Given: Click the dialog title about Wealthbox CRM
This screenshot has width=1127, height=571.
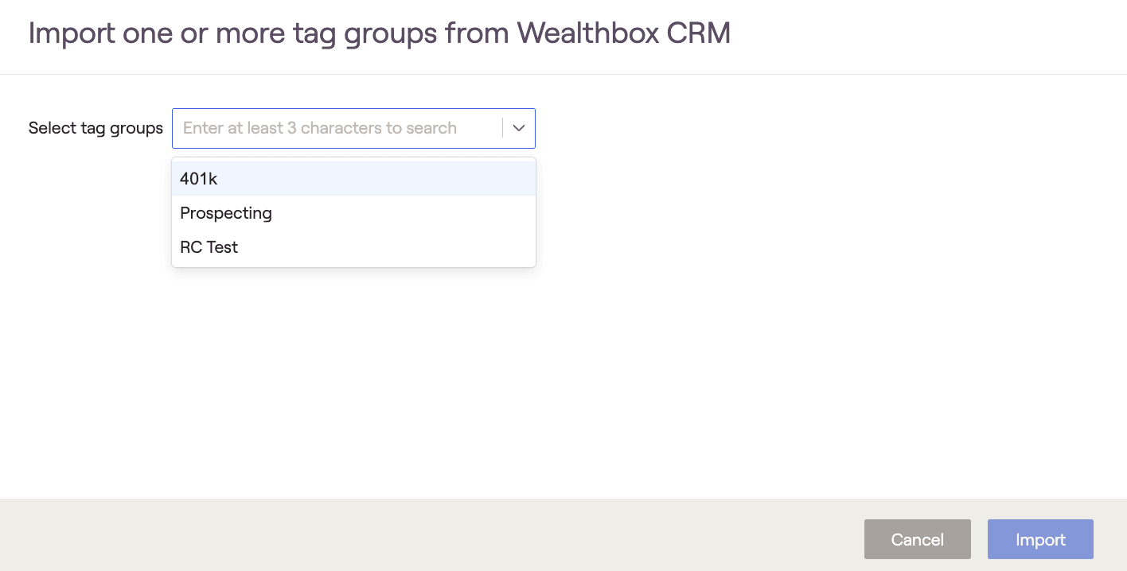Looking at the screenshot, I should [379, 33].
